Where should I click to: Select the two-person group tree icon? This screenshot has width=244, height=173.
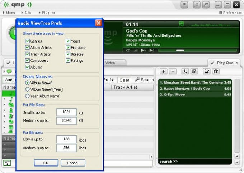(11, 105)
